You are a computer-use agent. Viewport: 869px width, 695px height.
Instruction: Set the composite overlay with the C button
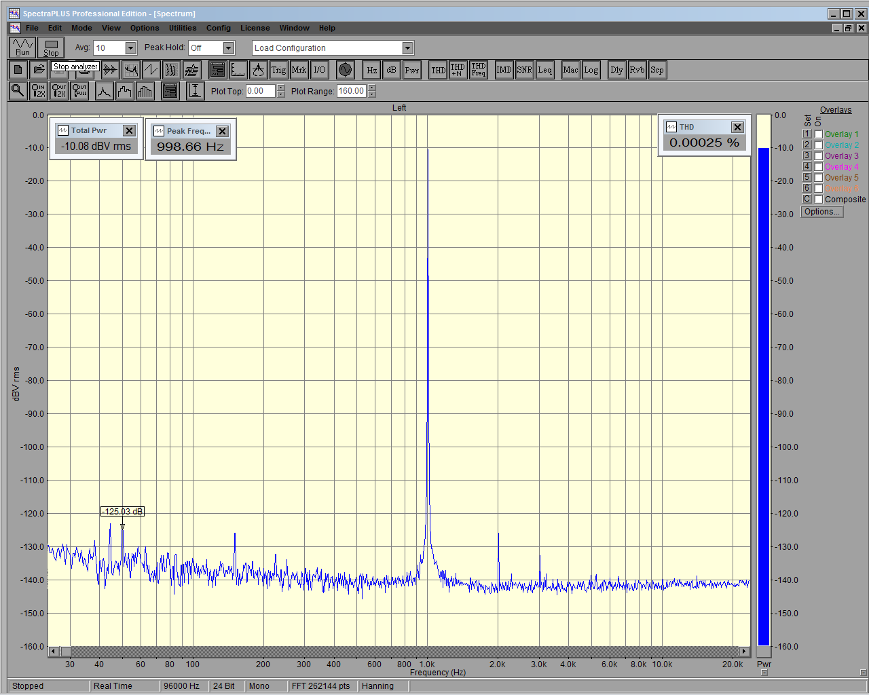(807, 200)
